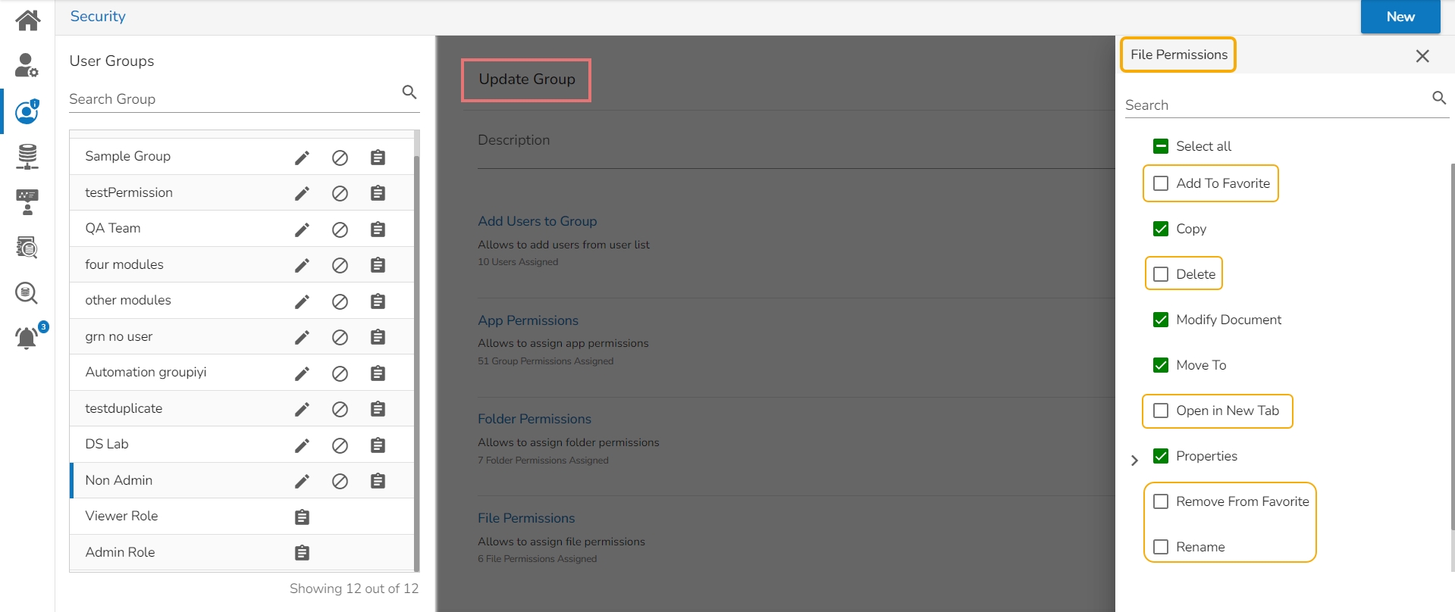Select the user groups security sidebar icon
Image resolution: width=1455 pixels, height=612 pixels.
point(27,111)
